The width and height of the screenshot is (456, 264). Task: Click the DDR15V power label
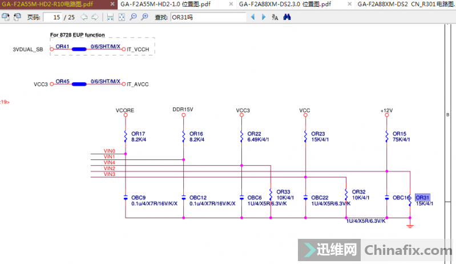click(183, 110)
